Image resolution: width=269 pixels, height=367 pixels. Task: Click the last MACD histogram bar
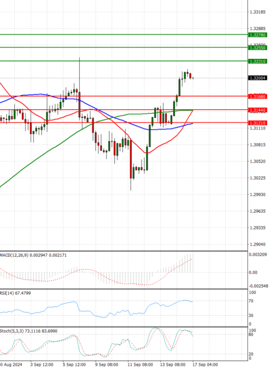pyautogui.click(x=193, y=263)
